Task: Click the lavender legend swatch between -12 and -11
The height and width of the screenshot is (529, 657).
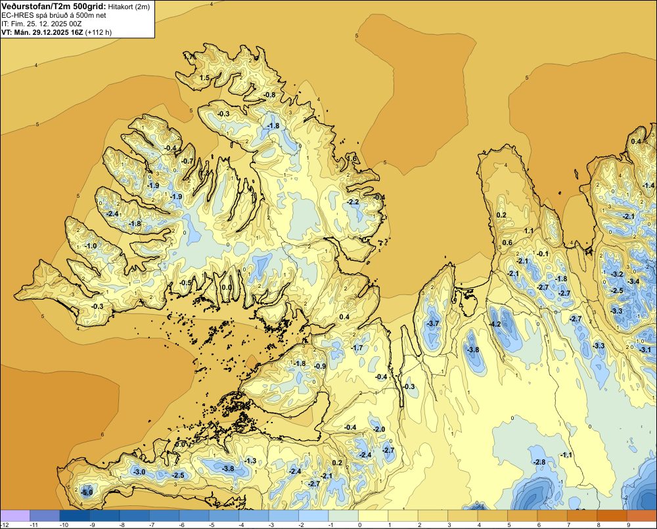Action: (15, 516)
